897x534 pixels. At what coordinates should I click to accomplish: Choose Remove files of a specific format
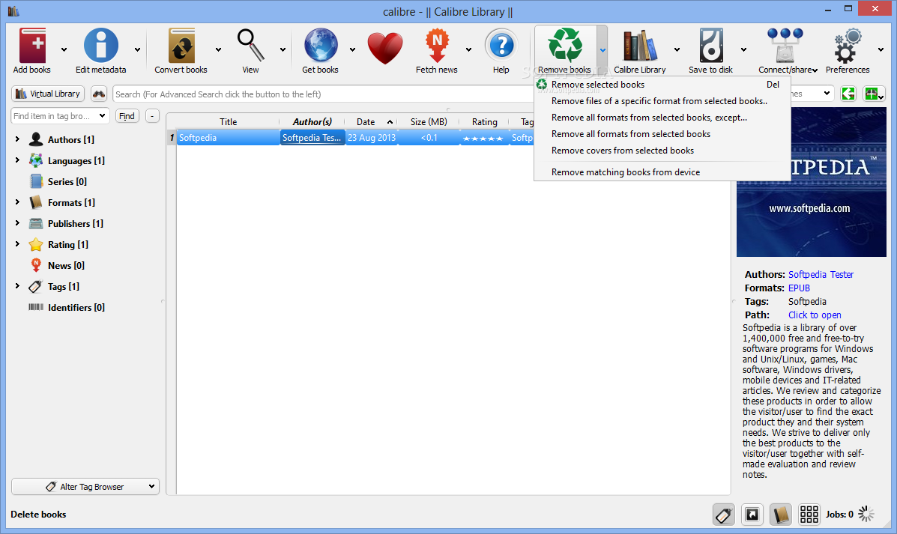tap(662, 101)
